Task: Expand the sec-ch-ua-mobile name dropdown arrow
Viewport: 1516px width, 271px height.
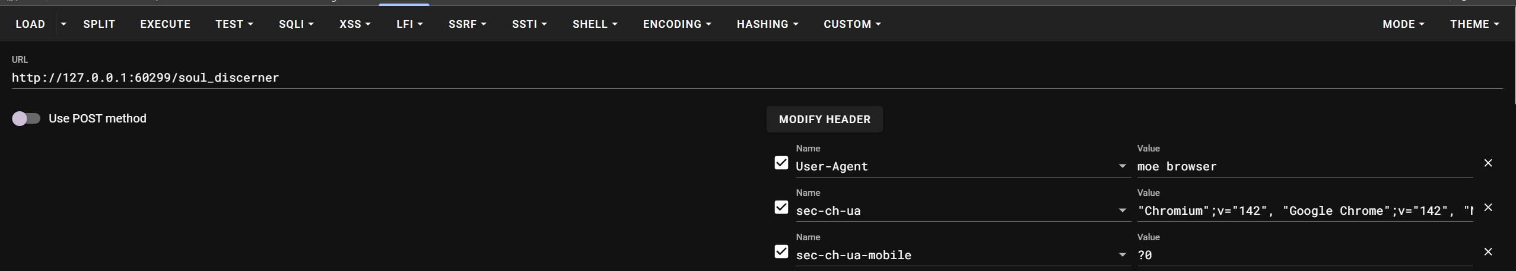Action: 1122,255
